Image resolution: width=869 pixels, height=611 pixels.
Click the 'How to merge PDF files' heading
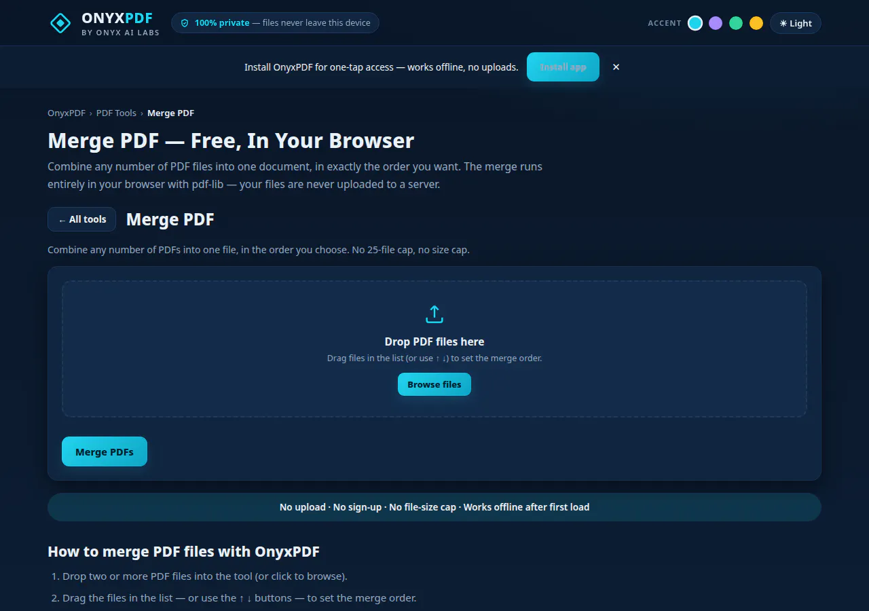tap(183, 551)
